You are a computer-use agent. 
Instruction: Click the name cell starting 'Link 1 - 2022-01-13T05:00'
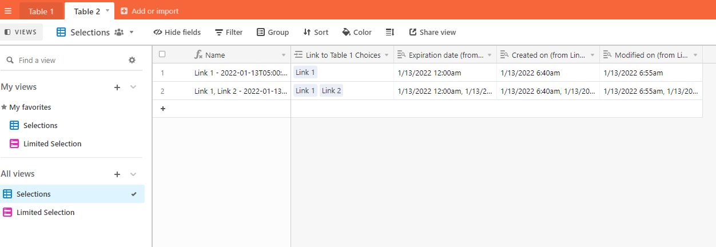coord(241,73)
